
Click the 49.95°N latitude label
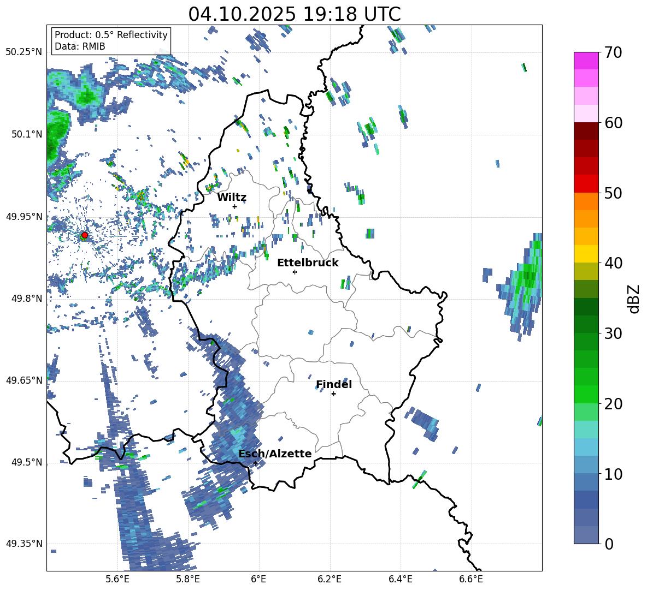(x=24, y=217)
